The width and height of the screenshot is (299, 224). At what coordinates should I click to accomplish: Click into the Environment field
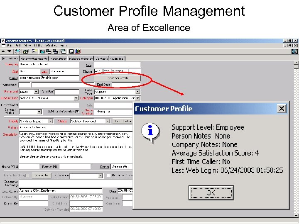tap(49, 105)
